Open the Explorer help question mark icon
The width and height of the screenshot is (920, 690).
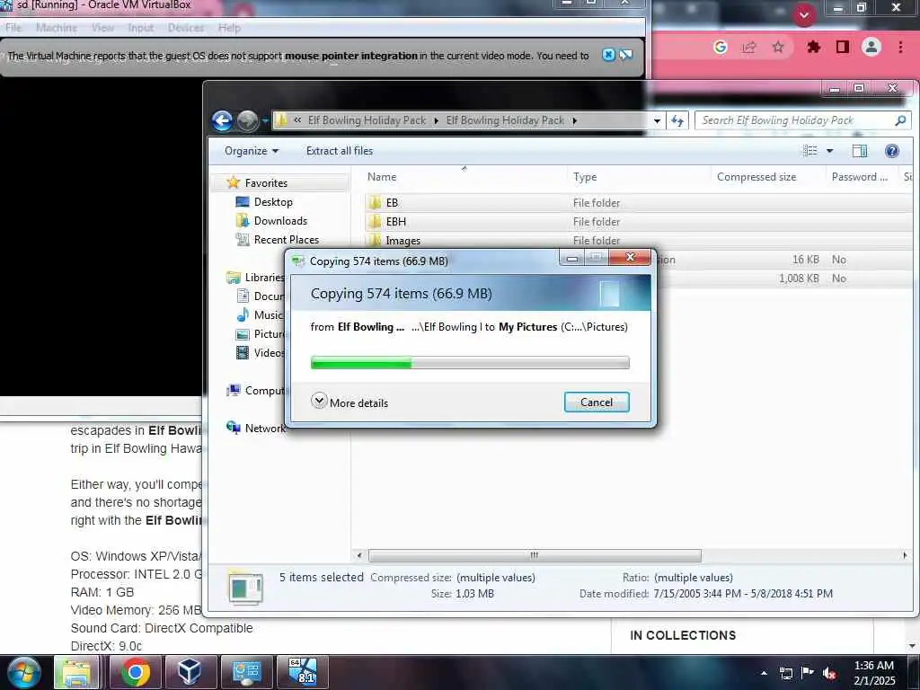pyautogui.click(x=892, y=151)
